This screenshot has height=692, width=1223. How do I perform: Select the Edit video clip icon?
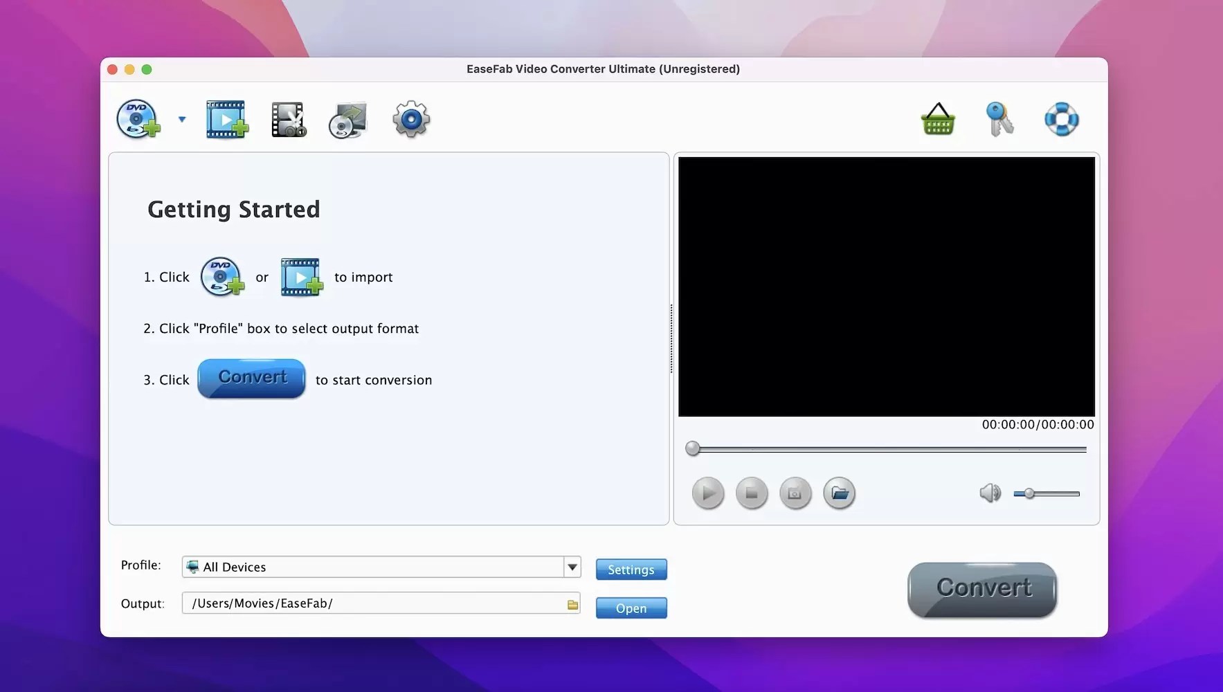(288, 119)
